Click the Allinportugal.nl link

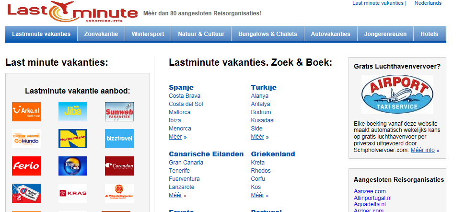pos(372,198)
